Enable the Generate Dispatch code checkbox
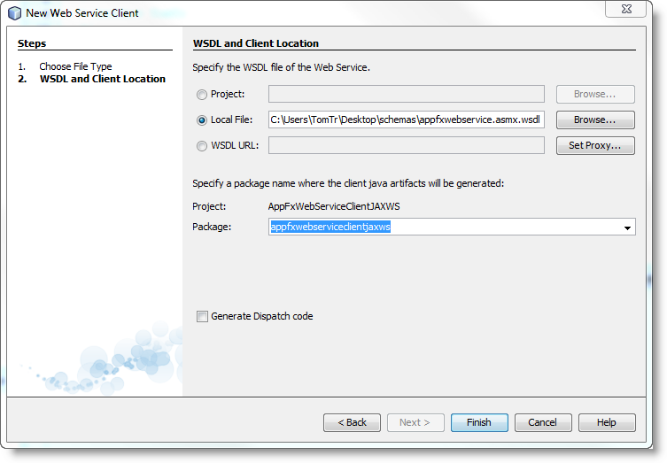The image size is (667, 463). (202, 317)
